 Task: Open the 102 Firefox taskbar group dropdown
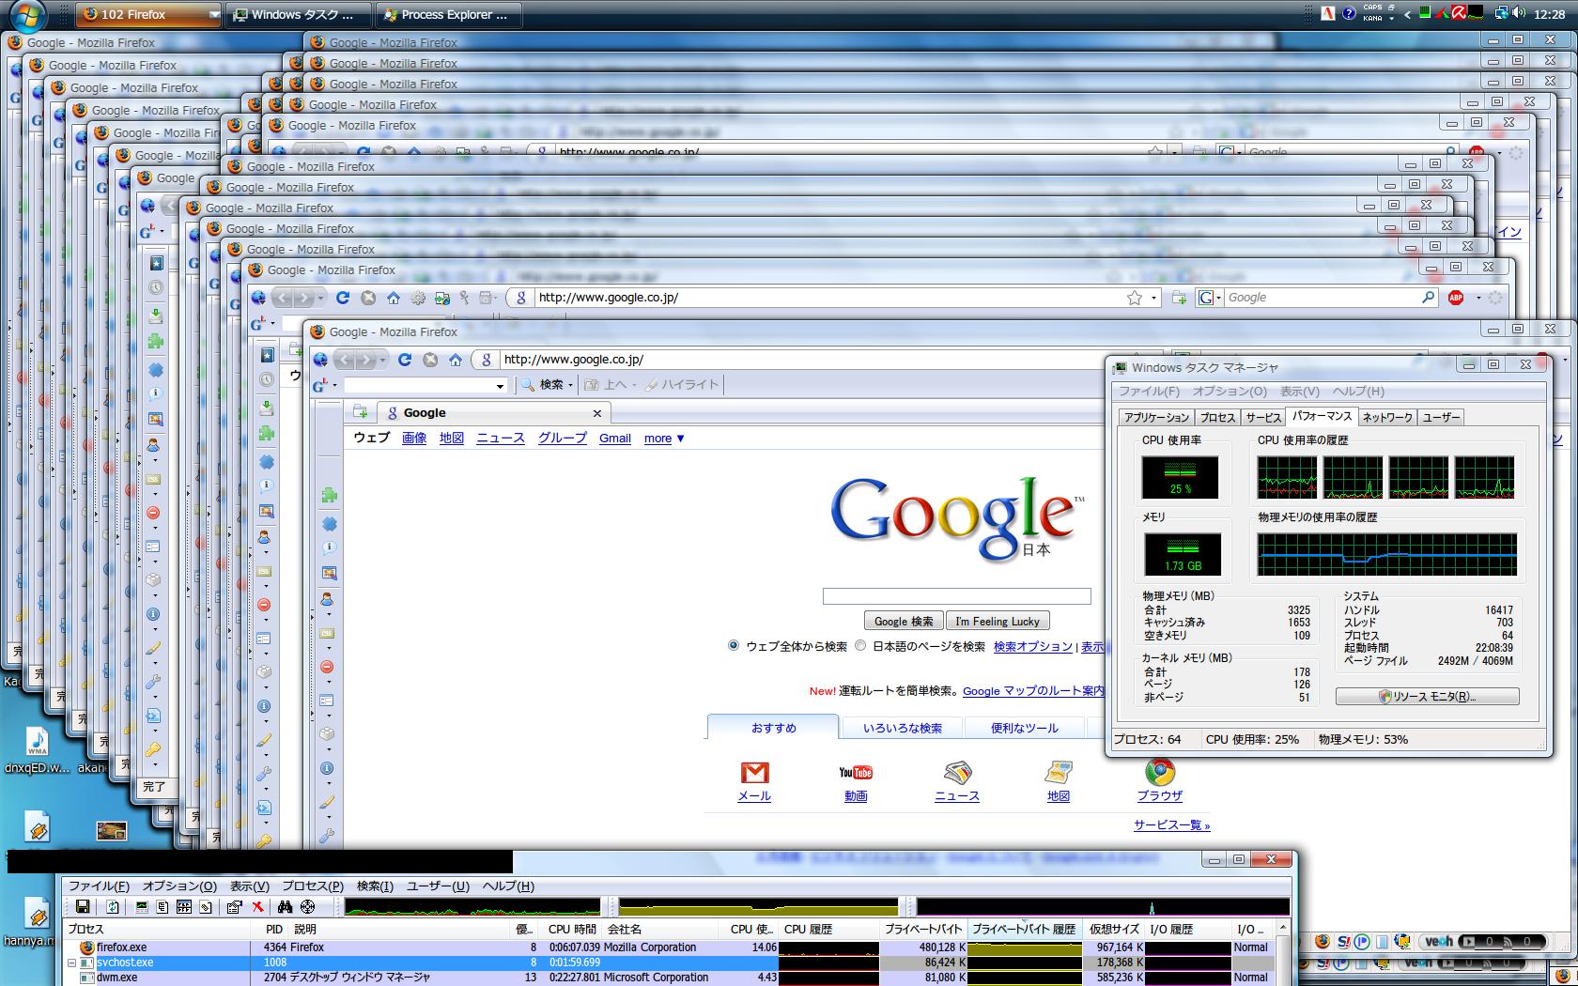pyautogui.click(x=214, y=14)
